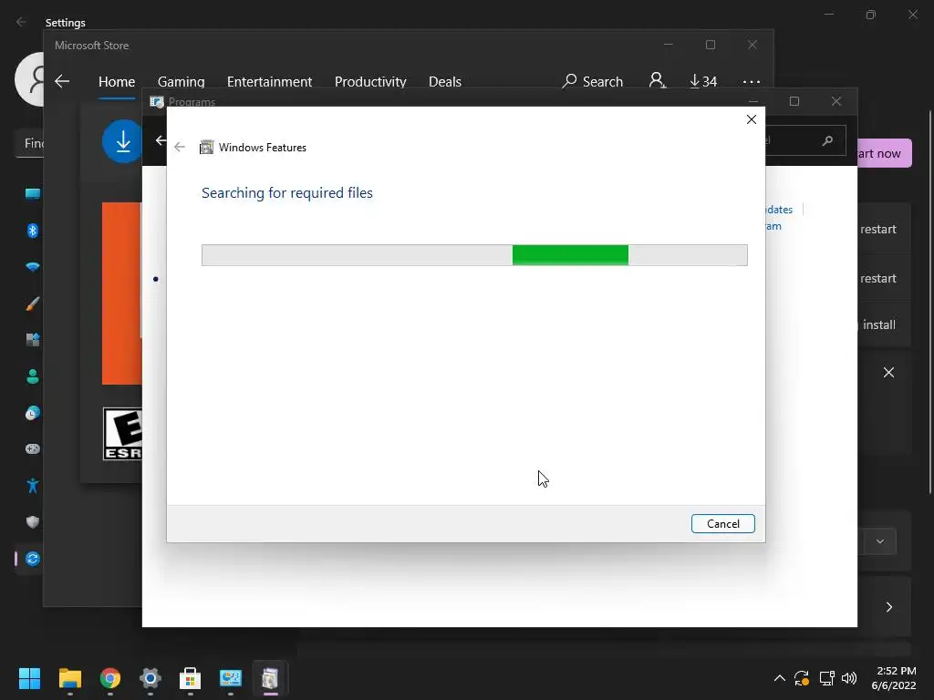Dismiss the notice with X in Settings
Viewport: 934px width, 700px height.
point(888,373)
